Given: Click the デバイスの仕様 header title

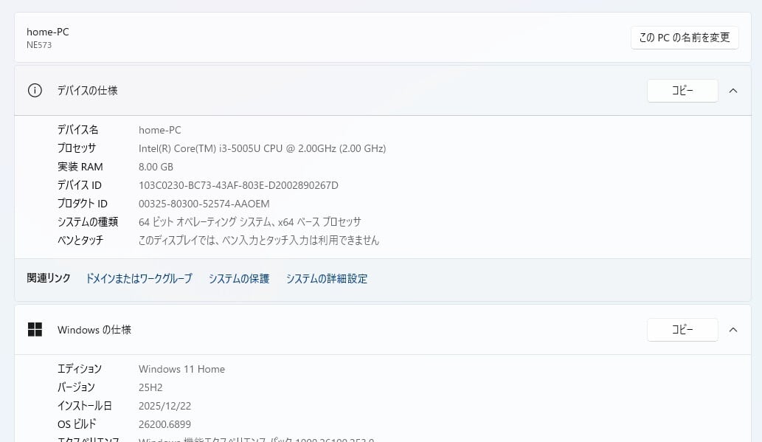Looking at the screenshot, I should pos(88,91).
